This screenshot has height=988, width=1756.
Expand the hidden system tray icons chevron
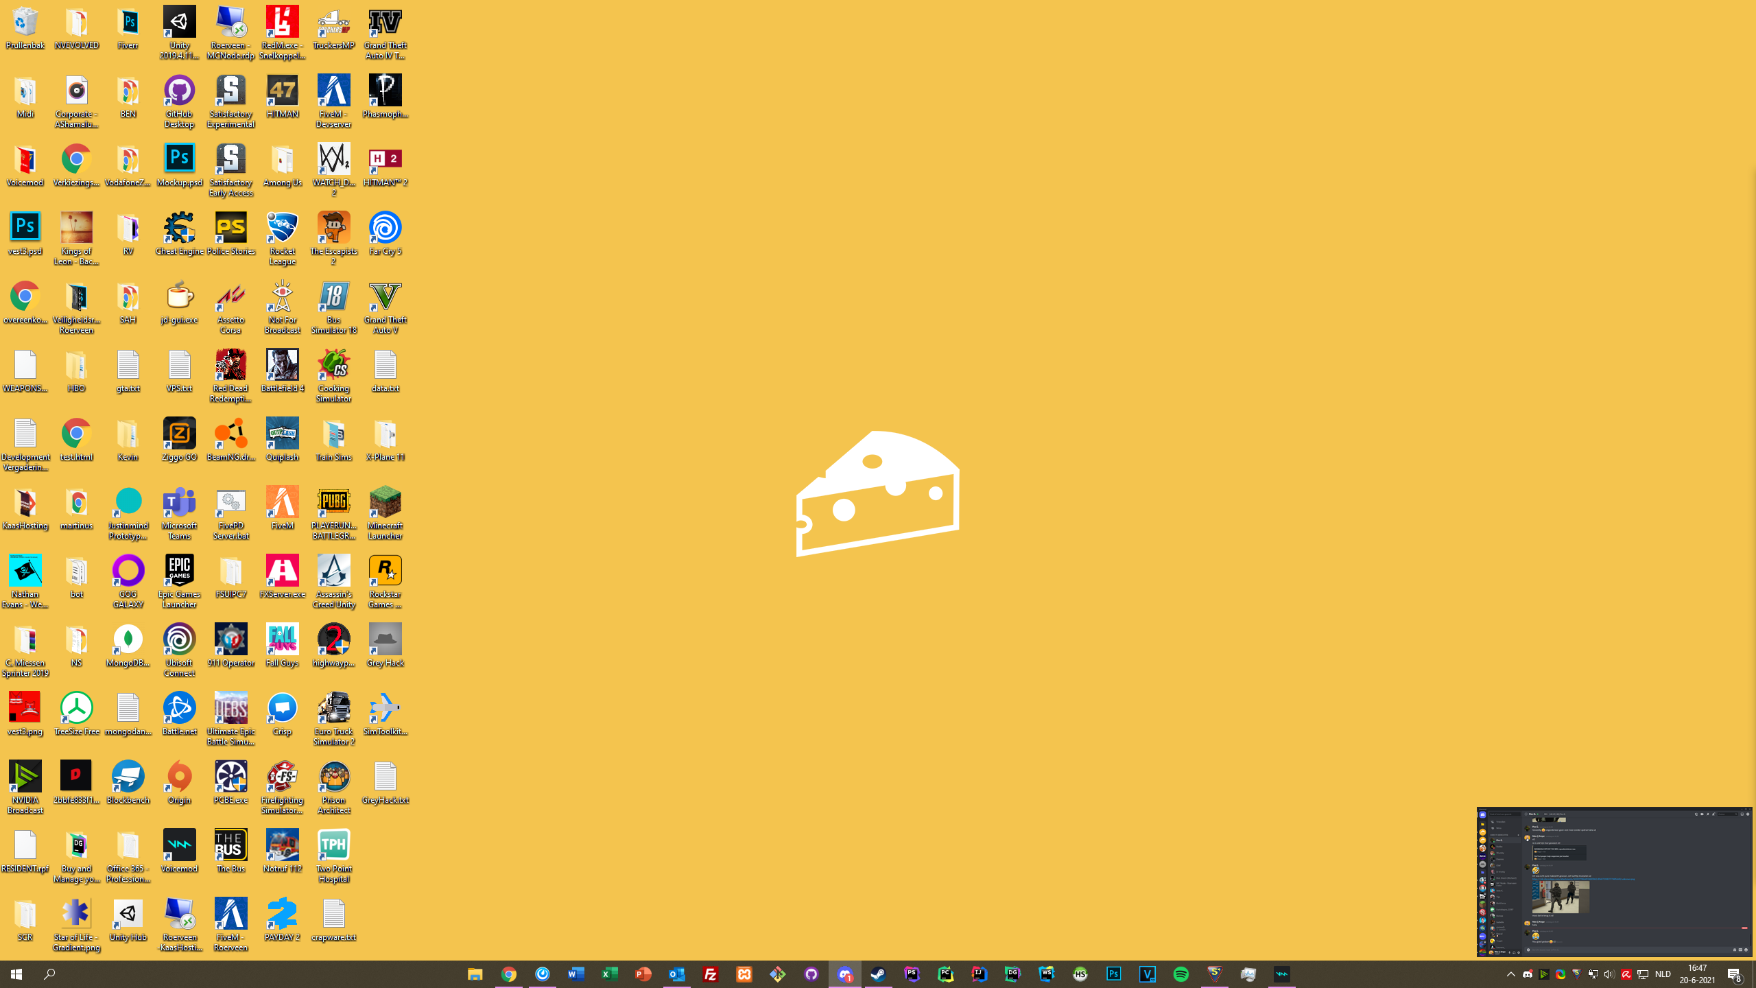coord(1510,974)
